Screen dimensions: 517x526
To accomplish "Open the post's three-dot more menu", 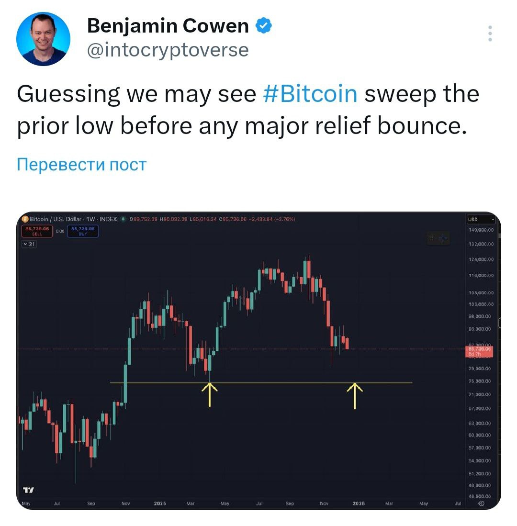I will click(x=490, y=34).
